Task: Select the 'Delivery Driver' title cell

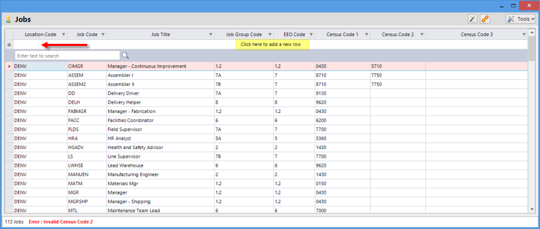Action: click(160, 93)
